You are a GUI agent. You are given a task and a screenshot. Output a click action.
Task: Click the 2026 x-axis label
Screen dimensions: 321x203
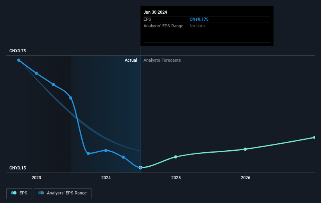(x=246, y=178)
